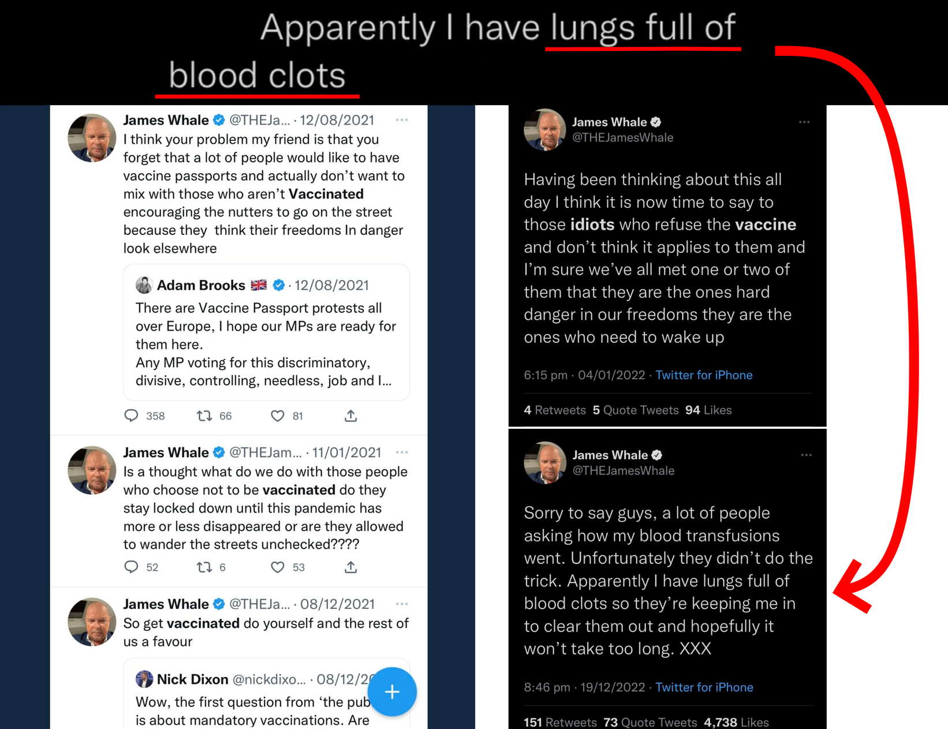Reply to the 11/01/2021 tweet
Image resolution: width=948 pixels, height=729 pixels.
pyautogui.click(x=132, y=567)
